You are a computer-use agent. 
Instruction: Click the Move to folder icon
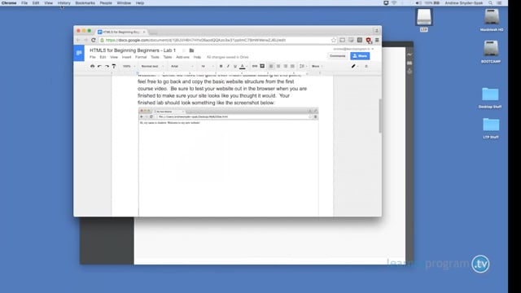point(191,50)
